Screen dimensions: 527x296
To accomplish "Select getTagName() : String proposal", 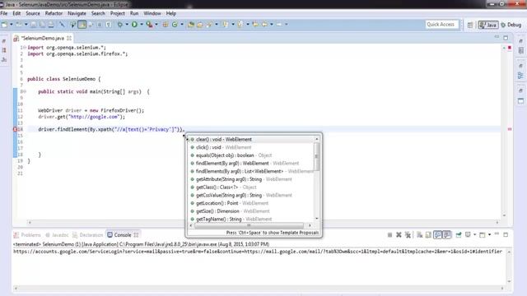I will [x=251, y=220].
